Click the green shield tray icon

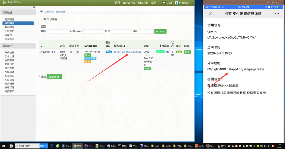(x=251, y=146)
